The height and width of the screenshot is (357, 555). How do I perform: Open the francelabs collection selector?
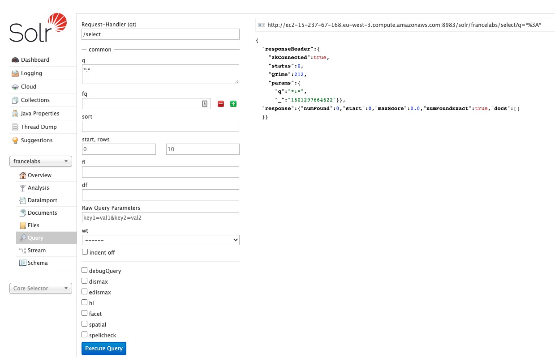[x=41, y=161]
